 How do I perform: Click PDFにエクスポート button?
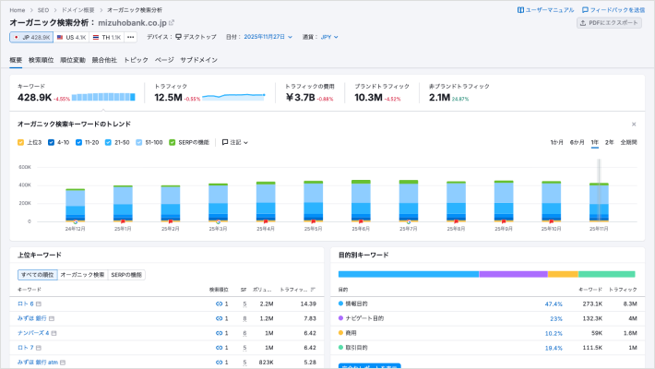[609, 22]
